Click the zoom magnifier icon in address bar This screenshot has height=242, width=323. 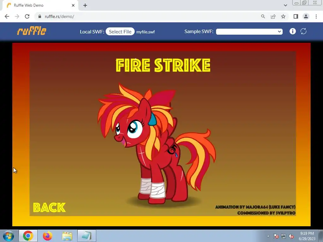pyautogui.click(x=263, y=16)
